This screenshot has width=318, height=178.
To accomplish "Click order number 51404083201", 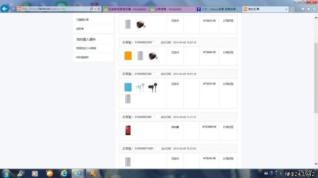I will pos(143,43).
